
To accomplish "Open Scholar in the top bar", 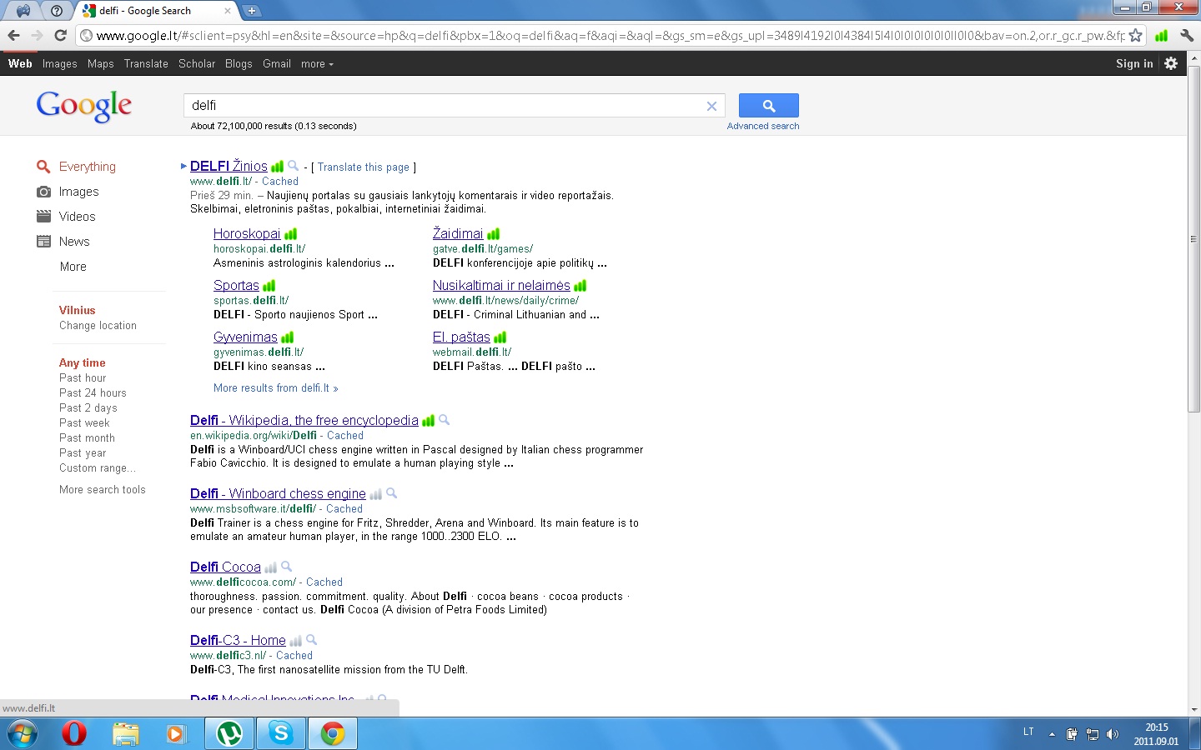I will 197,64.
